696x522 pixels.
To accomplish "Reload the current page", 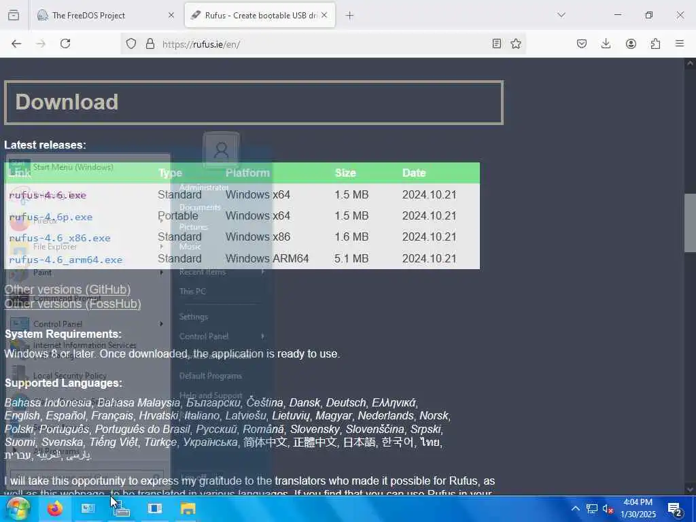I will click(65, 43).
